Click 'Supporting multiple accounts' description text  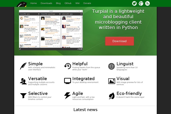coord(41,83)
